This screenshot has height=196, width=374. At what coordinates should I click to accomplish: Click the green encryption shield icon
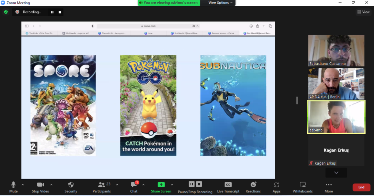click(x=5, y=12)
